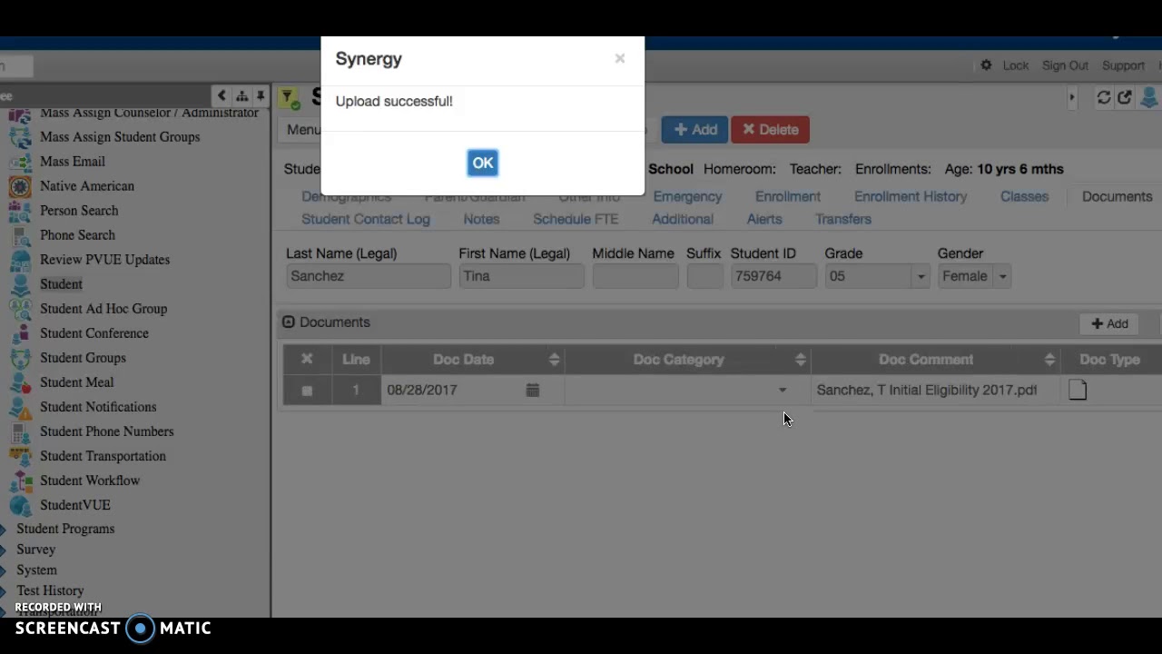Click the Student ID field 759764
Image resolution: width=1162 pixels, height=654 pixels.
[x=773, y=277]
